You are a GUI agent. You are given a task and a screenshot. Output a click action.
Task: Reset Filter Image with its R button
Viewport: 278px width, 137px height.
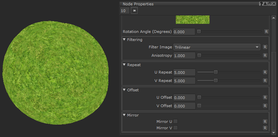[265, 47]
